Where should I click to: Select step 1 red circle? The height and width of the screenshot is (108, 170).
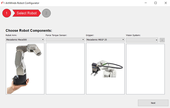[x=6, y=13]
